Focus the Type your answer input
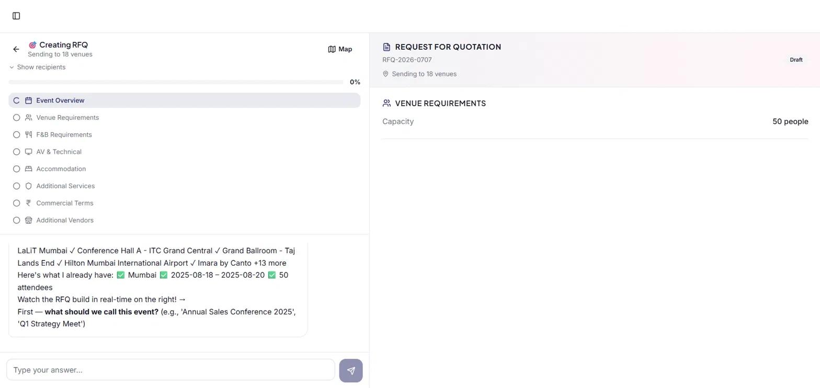 [170, 370]
